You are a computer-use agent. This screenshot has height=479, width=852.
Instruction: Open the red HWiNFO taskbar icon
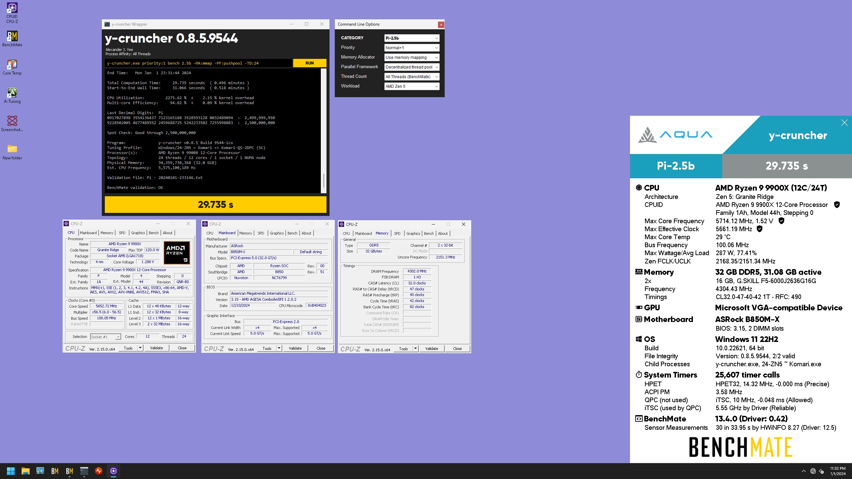coord(99,471)
